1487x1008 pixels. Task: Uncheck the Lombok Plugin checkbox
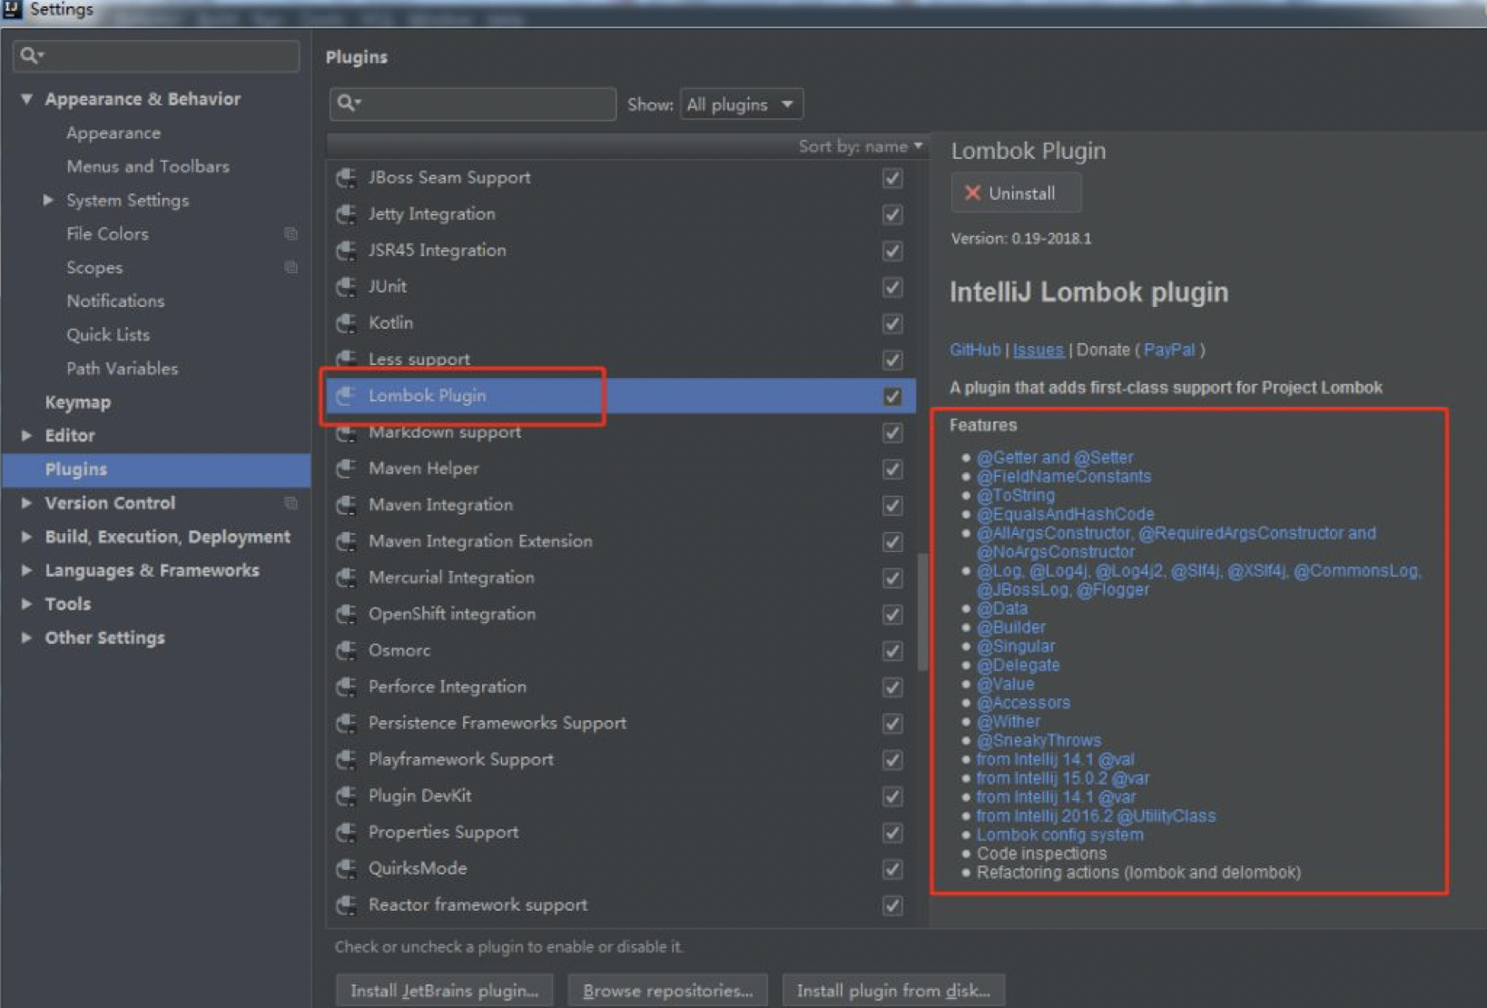pyautogui.click(x=893, y=396)
